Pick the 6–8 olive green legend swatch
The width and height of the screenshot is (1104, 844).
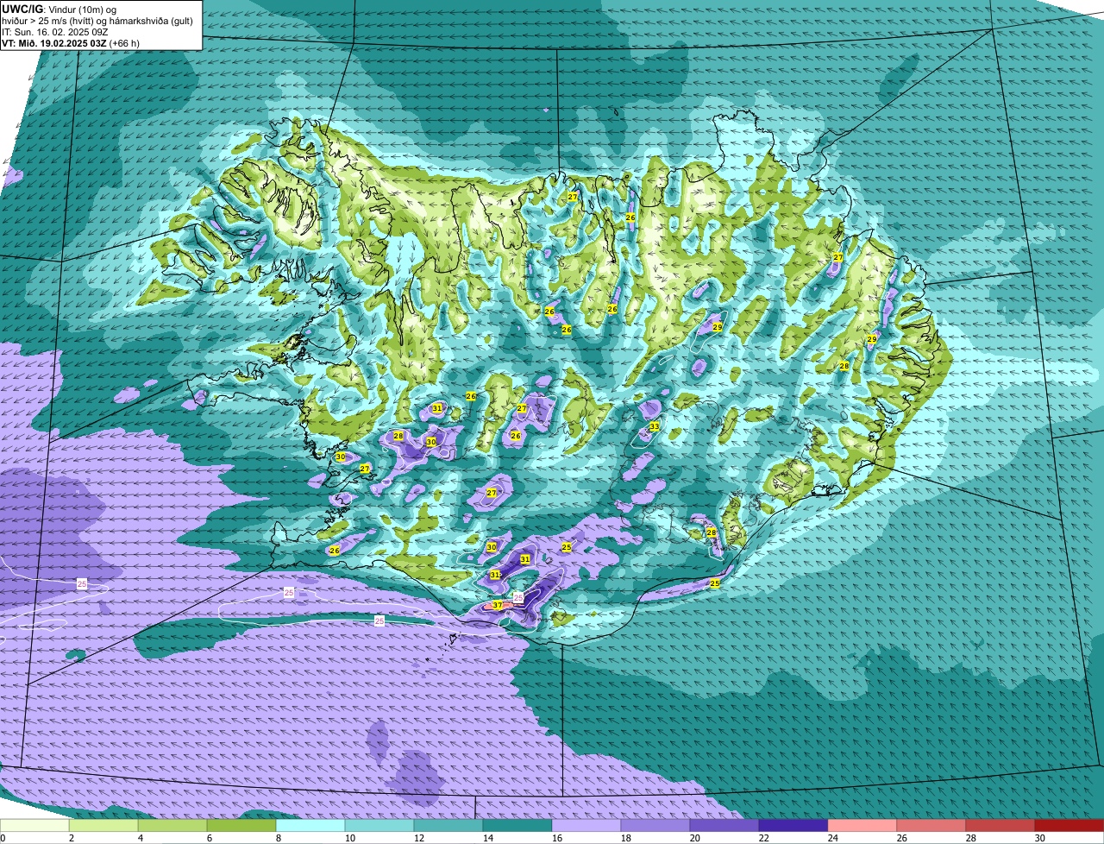tap(241, 826)
